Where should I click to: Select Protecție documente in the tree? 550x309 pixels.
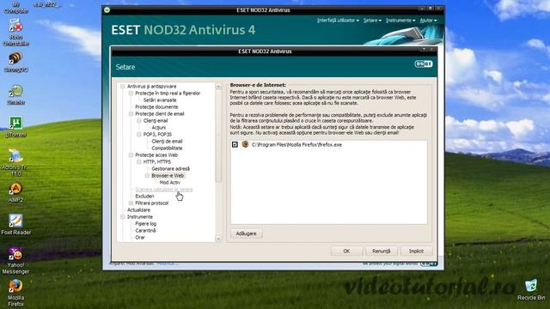[x=156, y=106]
